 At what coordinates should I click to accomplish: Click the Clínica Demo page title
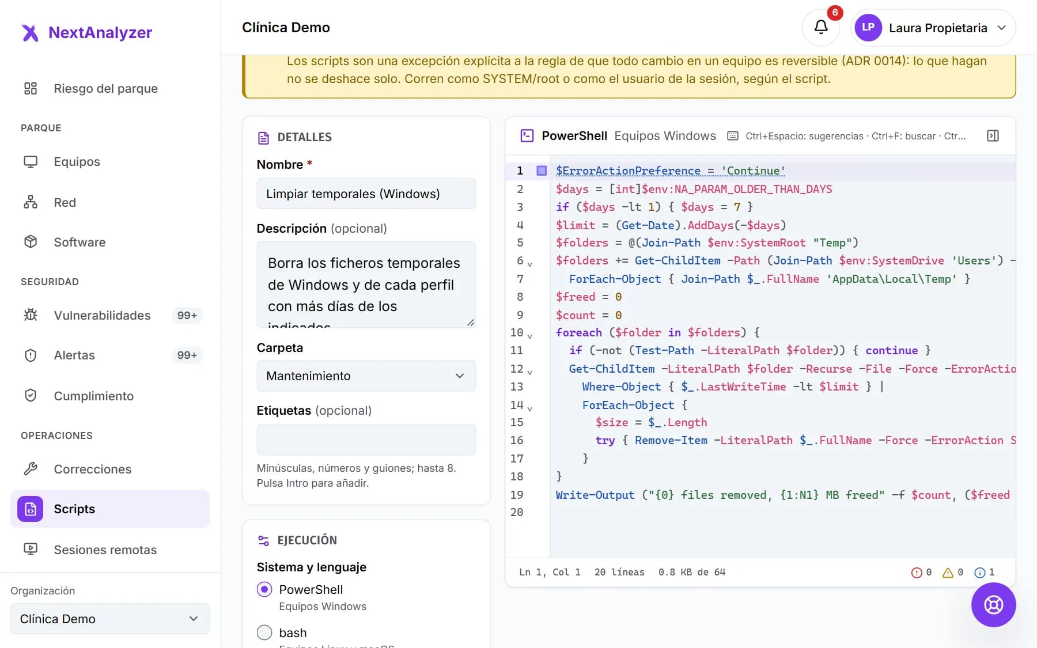[286, 28]
